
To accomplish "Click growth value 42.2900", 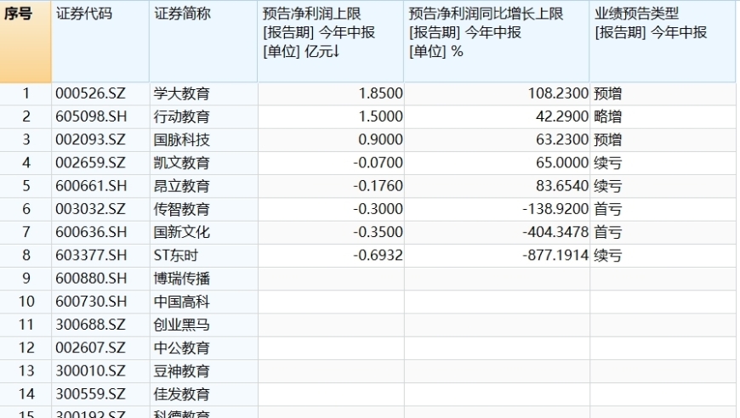I will [562, 116].
